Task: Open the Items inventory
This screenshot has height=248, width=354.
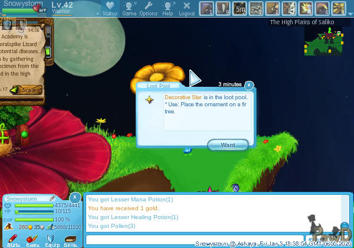Action: point(32,240)
